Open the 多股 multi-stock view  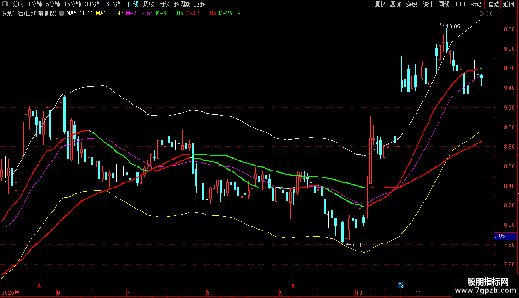[412, 4]
